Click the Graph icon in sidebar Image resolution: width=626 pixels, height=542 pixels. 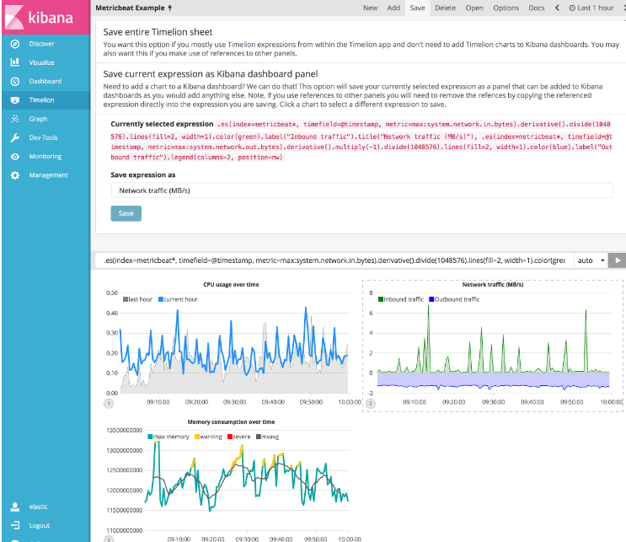coord(14,119)
